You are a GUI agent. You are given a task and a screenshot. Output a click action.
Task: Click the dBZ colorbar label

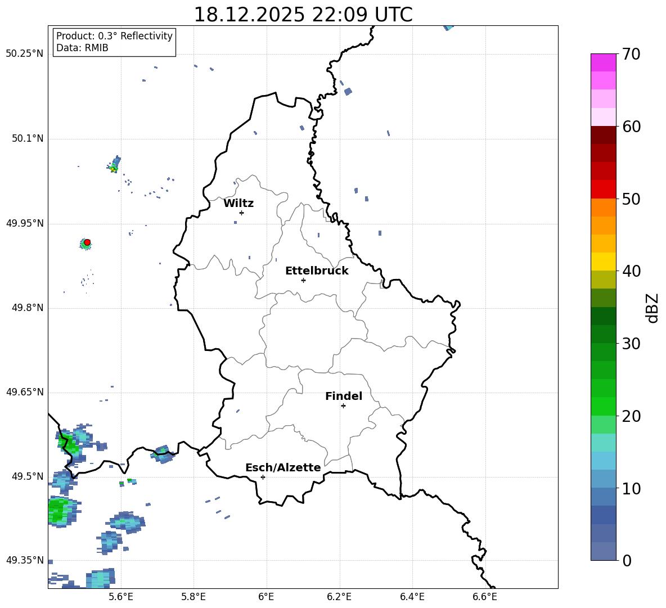click(652, 308)
